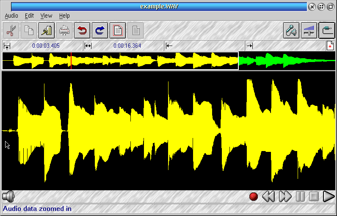Viewport: 337px width, 216px height.
Task: Pause playback with the pause button
Action: coord(300,196)
